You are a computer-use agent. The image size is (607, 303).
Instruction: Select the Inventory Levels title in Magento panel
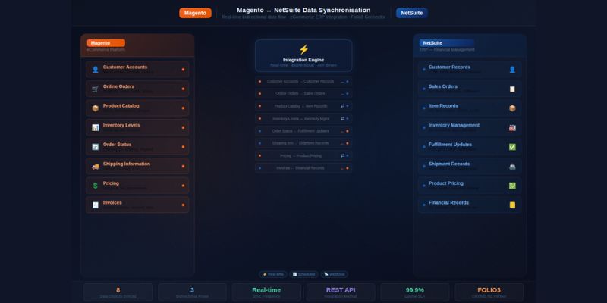(x=121, y=125)
